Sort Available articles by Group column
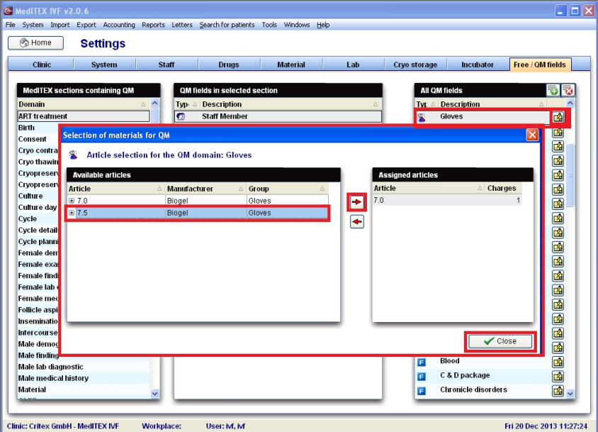This screenshot has width=598, height=432. tap(287, 189)
